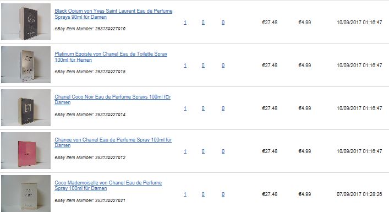The image size is (389, 212).
Task: Open the Coco Mademoiselle von Chanel listing
Action: point(108,186)
